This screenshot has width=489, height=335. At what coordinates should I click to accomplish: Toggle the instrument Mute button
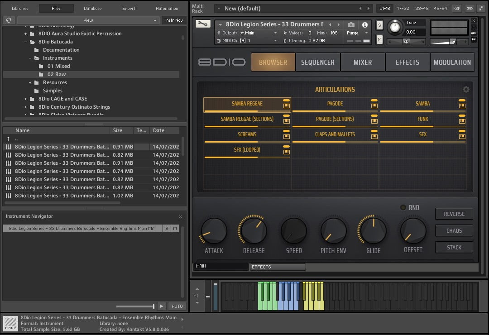[379, 40]
